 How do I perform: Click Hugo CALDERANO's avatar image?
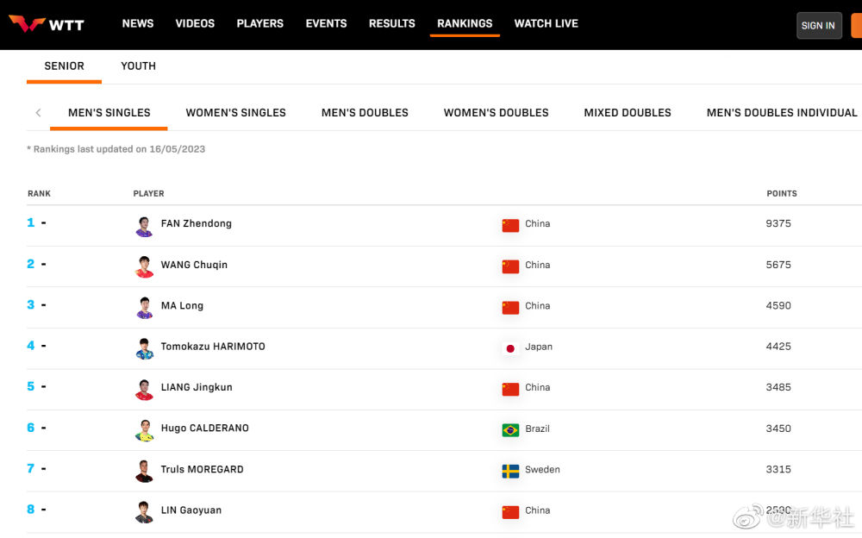pos(144,429)
